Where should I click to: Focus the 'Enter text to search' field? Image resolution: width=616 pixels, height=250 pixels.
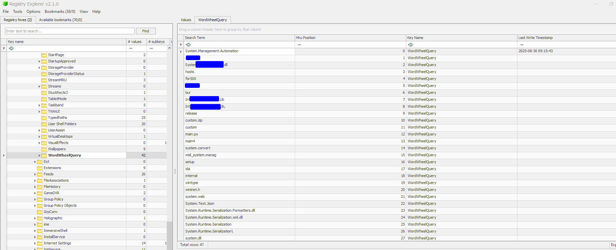point(69,31)
